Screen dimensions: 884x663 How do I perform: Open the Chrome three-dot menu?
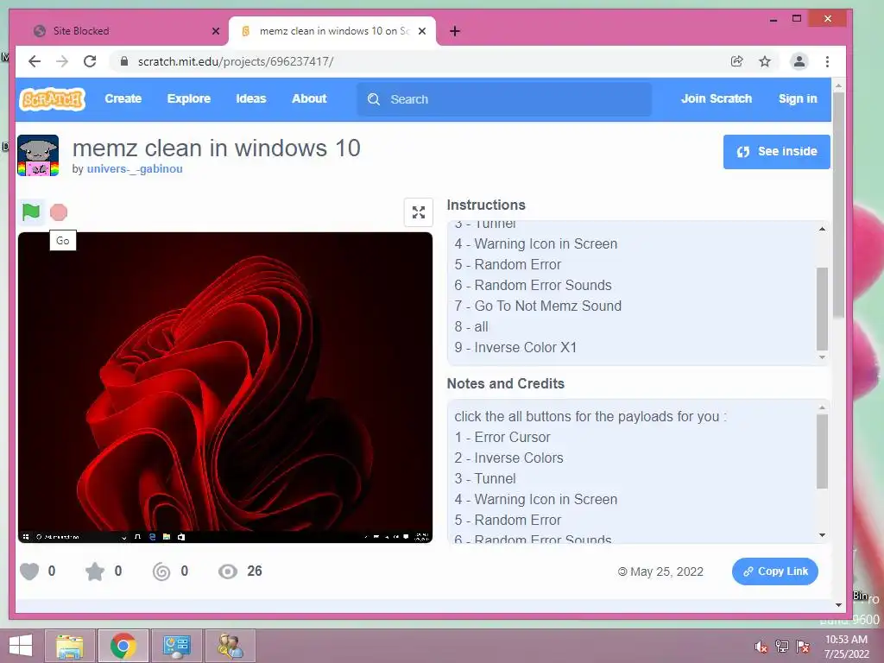pyautogui.click(x=827, y=61)
